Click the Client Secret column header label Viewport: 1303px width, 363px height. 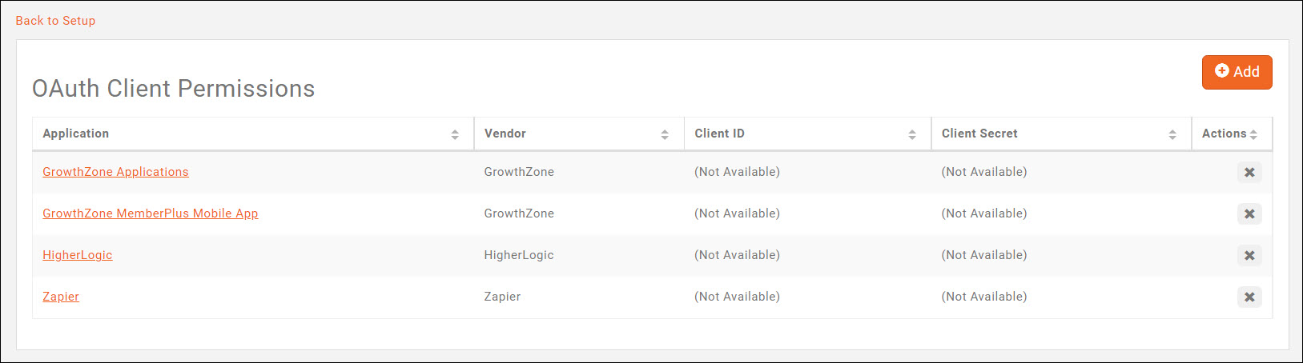coord(979,134)
